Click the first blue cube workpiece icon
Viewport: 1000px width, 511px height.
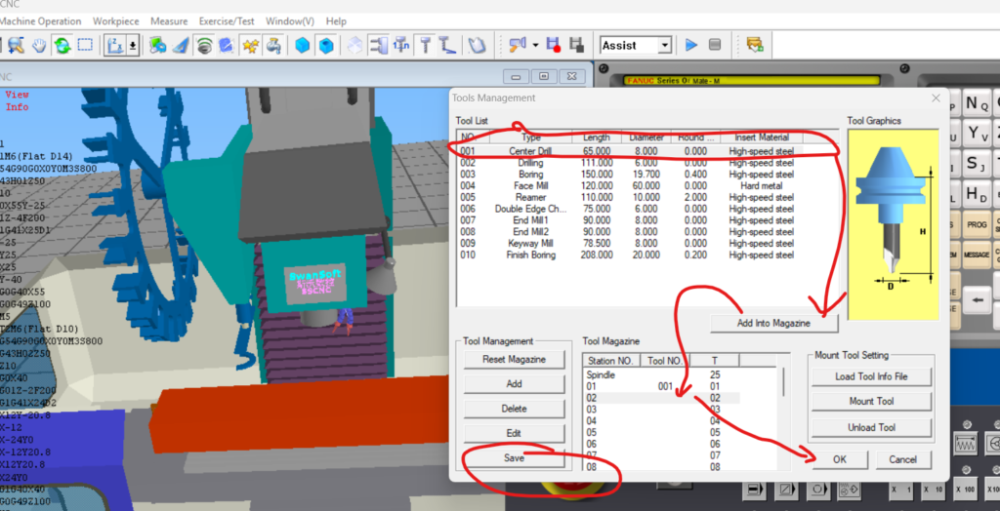tap(303, 46)
